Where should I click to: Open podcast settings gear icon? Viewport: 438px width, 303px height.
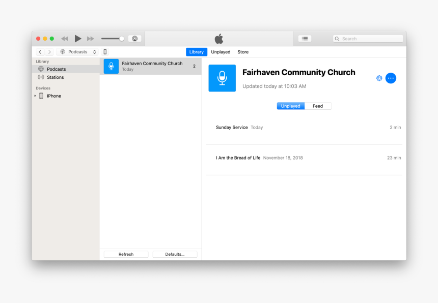point(379,78)
